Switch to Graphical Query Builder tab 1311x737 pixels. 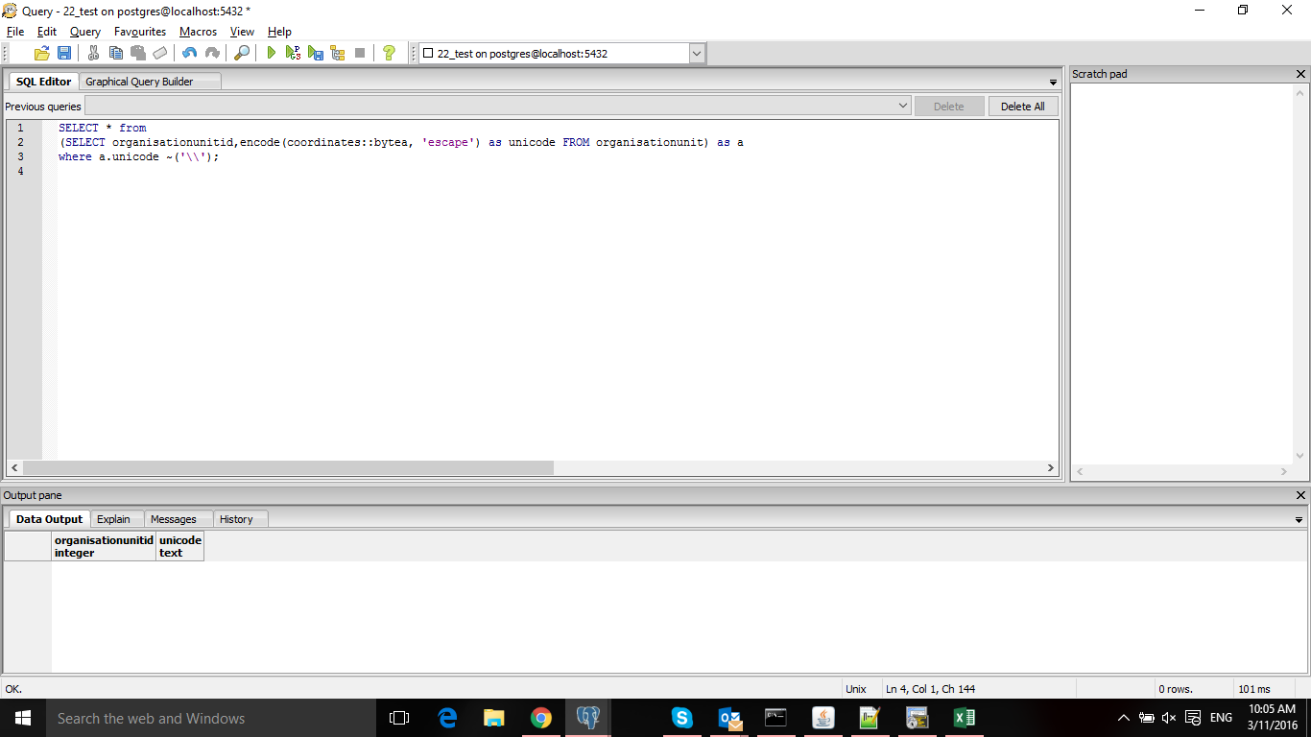coord(139,82)
